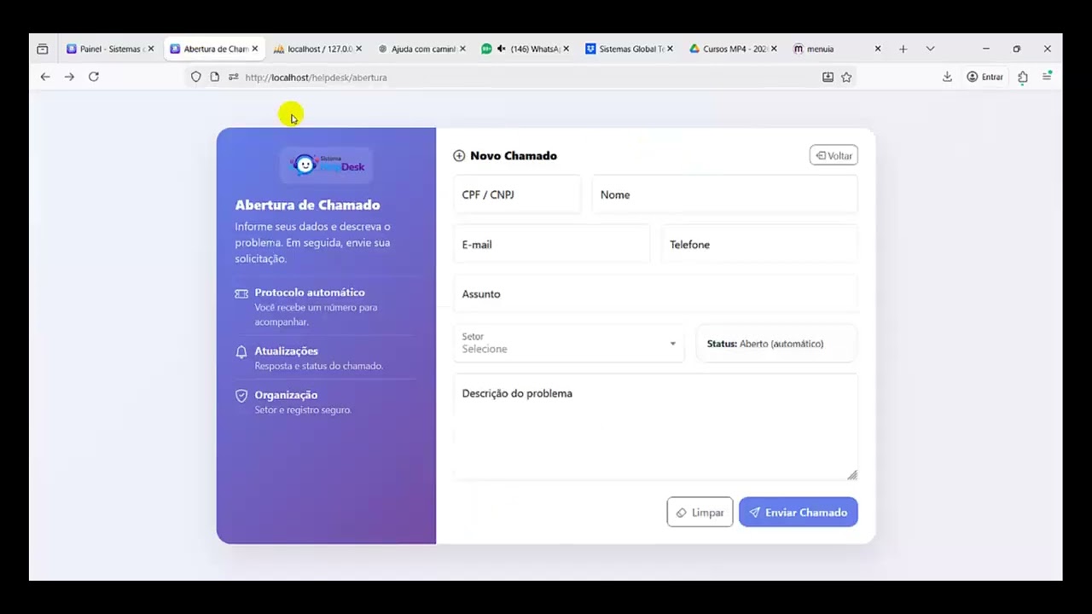The image size is (1092, 614).
Task: Open the downloads panel
Action: 947,77
